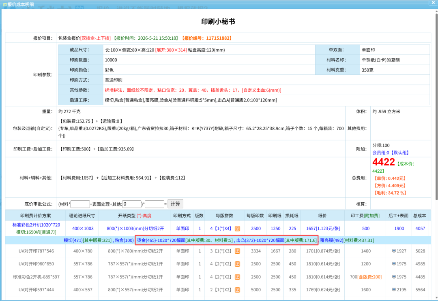Click the 展开:380×314 red text
Screen dimensions: 438x301
point(171,50)
